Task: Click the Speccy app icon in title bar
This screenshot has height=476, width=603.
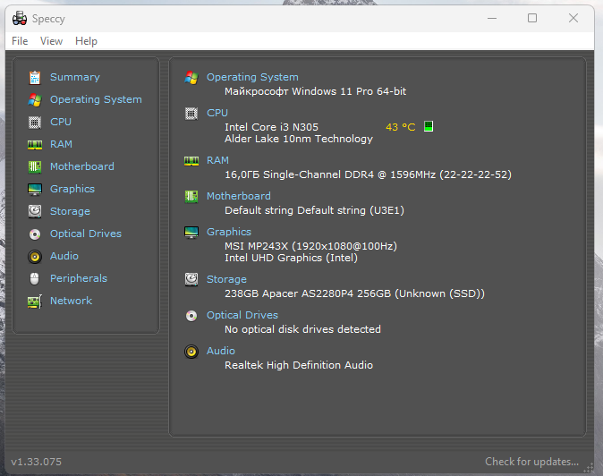Action: coord(19,18)
